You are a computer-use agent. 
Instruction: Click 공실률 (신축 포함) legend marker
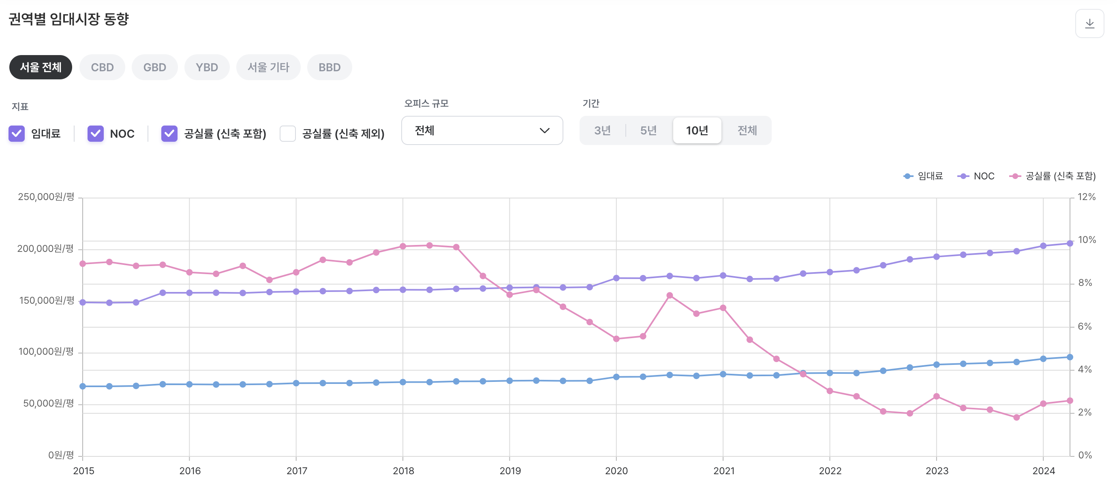coord(1015,176)
